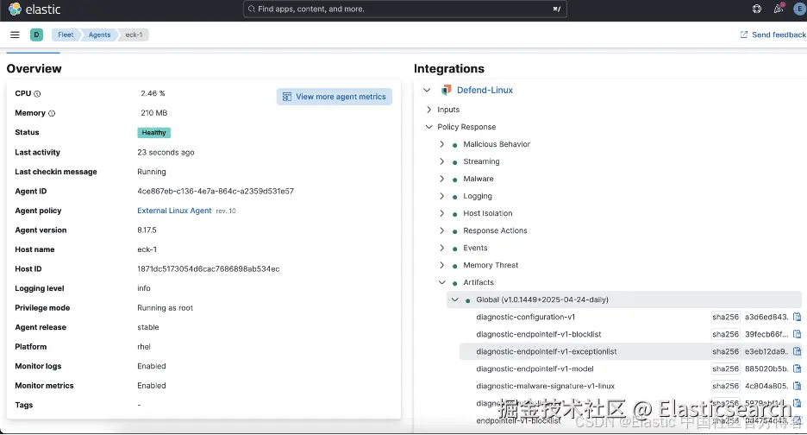Click the diagnostic-malware-signature-v1-linux row
Screen dimensions: 807x435
pyautogui.click(x=630, y=386)
